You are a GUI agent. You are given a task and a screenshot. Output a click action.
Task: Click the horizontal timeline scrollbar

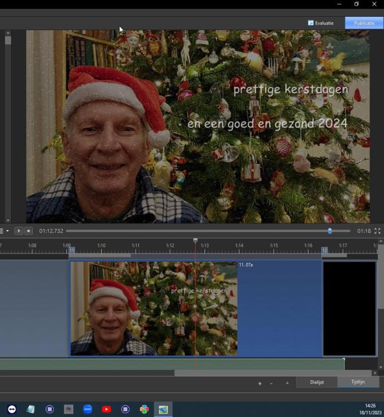tap(272, 373)
